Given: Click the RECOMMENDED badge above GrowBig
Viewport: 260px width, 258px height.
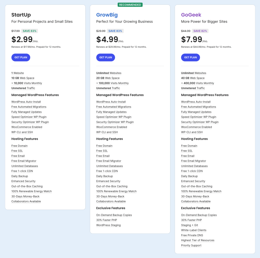Looking at the screenshot, I should (x=130, y=5).
